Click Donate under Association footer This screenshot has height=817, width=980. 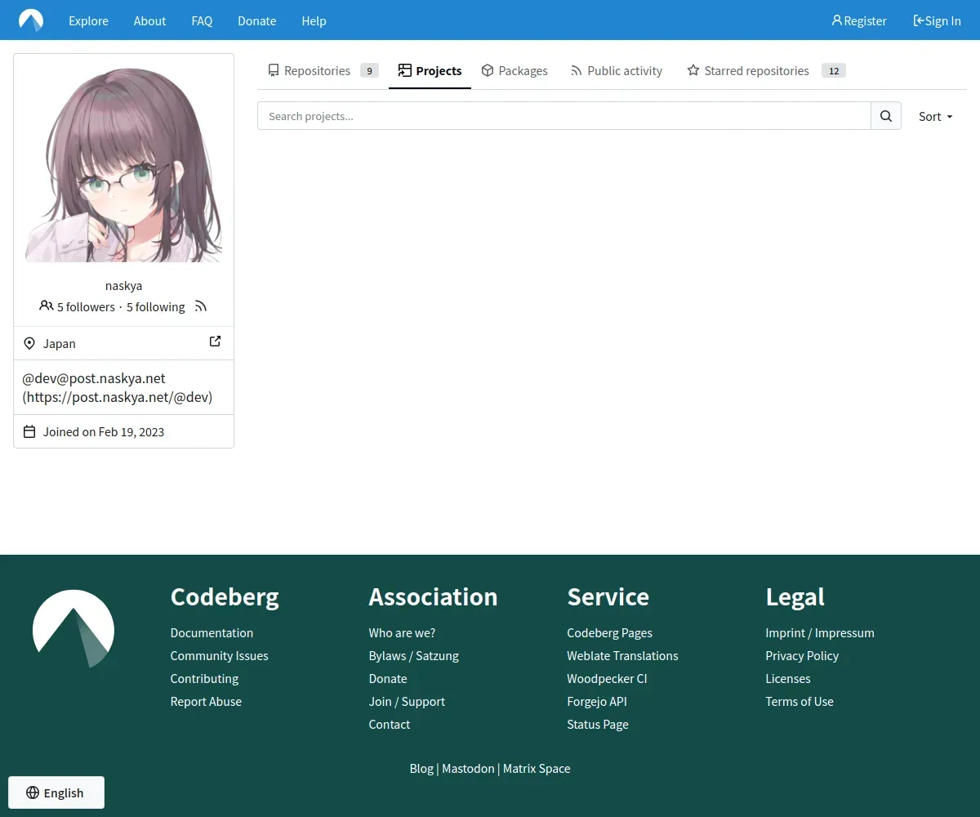pyautogui.click(x=388, y=678)
